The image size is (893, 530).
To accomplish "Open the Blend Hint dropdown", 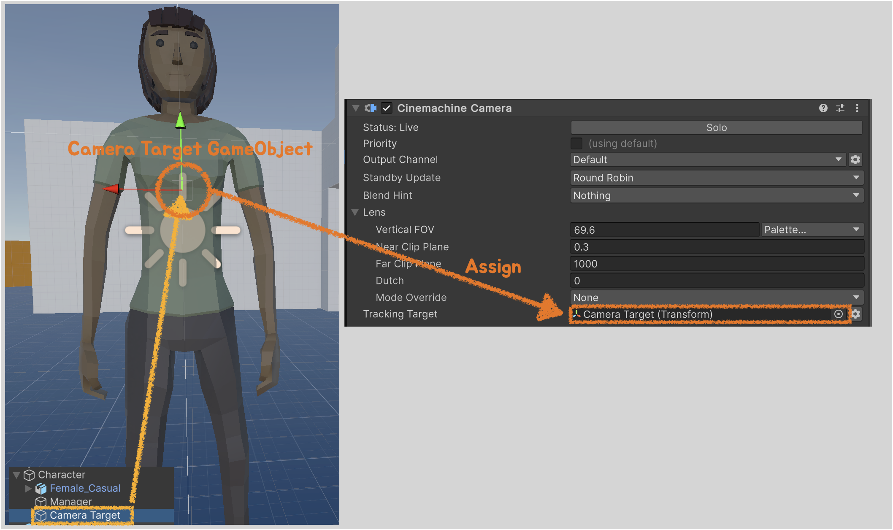I will 716,195.
